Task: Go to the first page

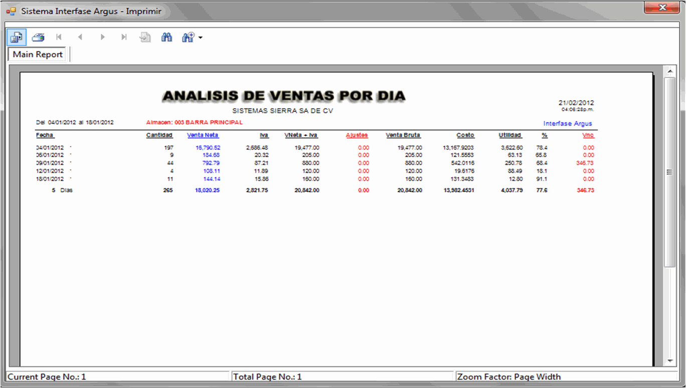Action: (x=59, y=37)
